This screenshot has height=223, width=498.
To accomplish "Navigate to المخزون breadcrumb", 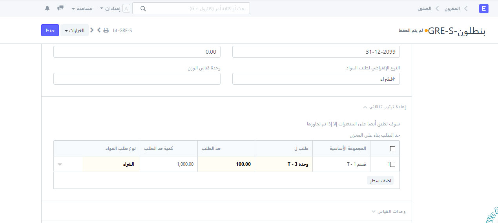I will [x=452, y=8].
